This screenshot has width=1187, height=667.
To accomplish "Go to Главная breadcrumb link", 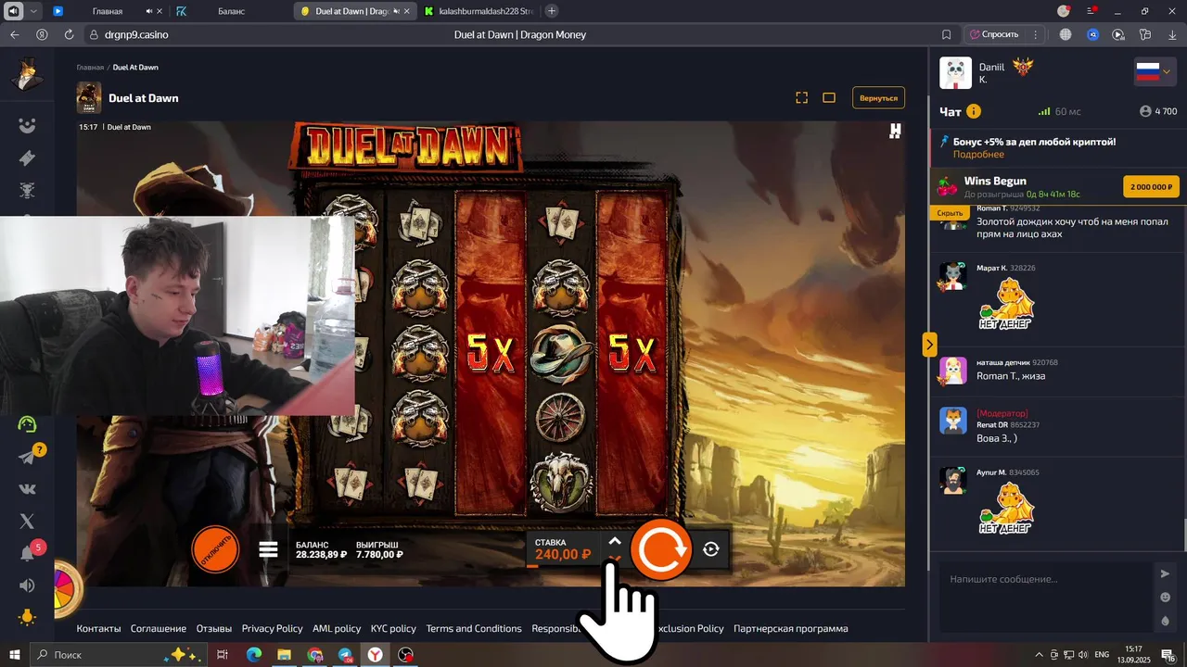I will 90,68.
